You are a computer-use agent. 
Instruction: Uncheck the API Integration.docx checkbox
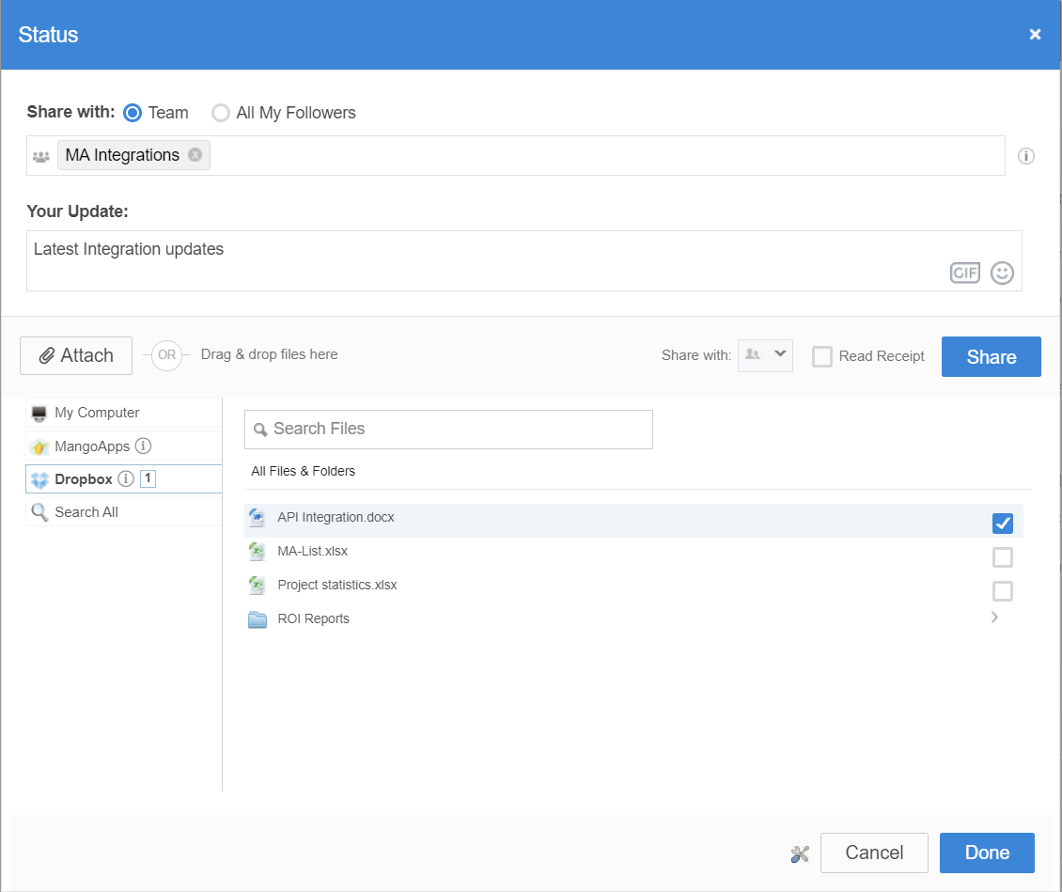point(1002,524)
